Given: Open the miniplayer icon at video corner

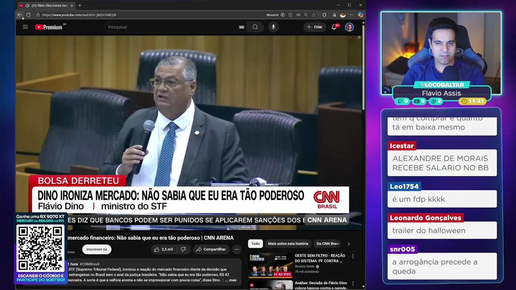Looking at the screenshot, I should point(359,37).
